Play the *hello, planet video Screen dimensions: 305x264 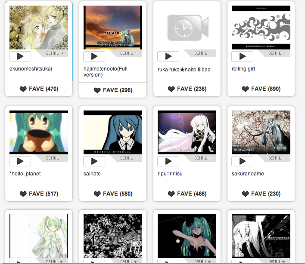pyautogui.click(x=20, y=161)
